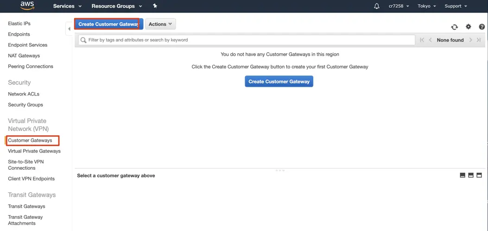
Task: Open Elastic IPs in sidebar
Action: [x=19, y=23]
